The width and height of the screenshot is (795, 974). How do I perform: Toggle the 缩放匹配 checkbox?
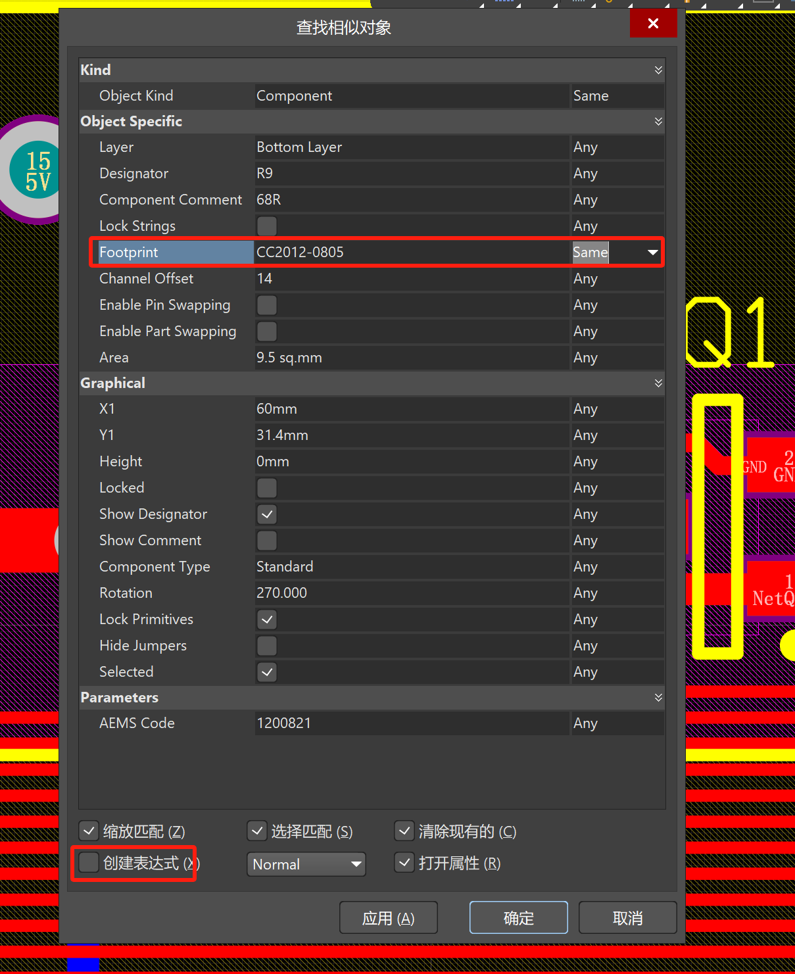(x=89, y=831)
